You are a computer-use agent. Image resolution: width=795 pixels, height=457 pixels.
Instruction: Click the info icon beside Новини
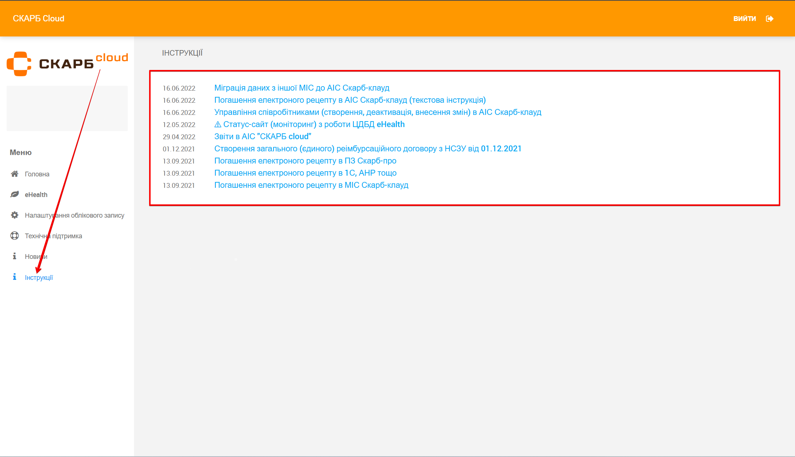coord(14,256)
